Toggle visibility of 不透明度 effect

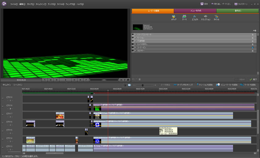click(x=133, y=41)
